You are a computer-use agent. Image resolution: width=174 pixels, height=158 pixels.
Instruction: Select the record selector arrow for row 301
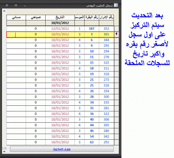click(x=117, y=34)
